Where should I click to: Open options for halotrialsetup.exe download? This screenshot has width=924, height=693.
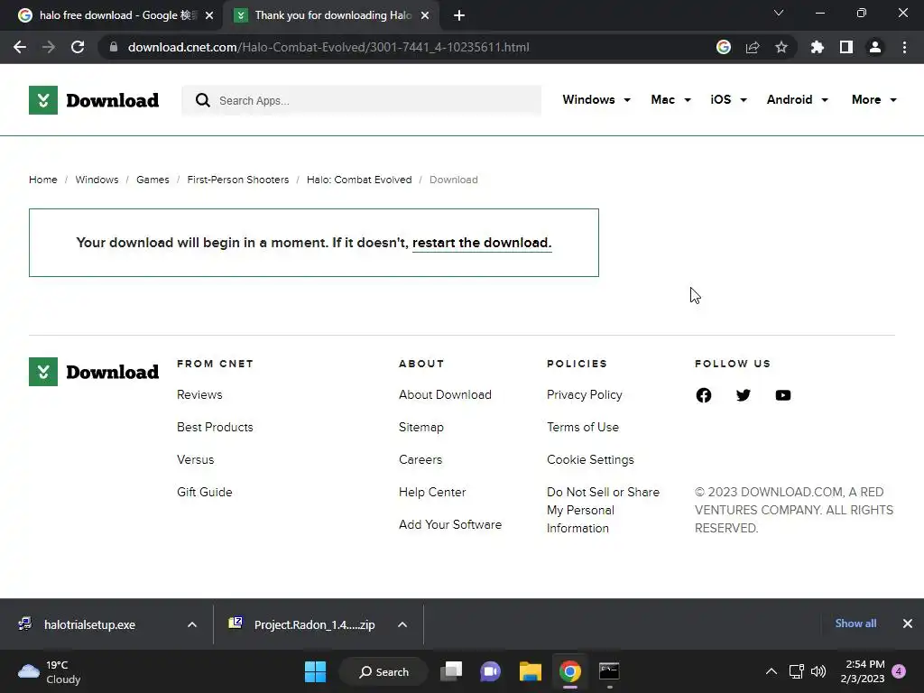point(192,624)
